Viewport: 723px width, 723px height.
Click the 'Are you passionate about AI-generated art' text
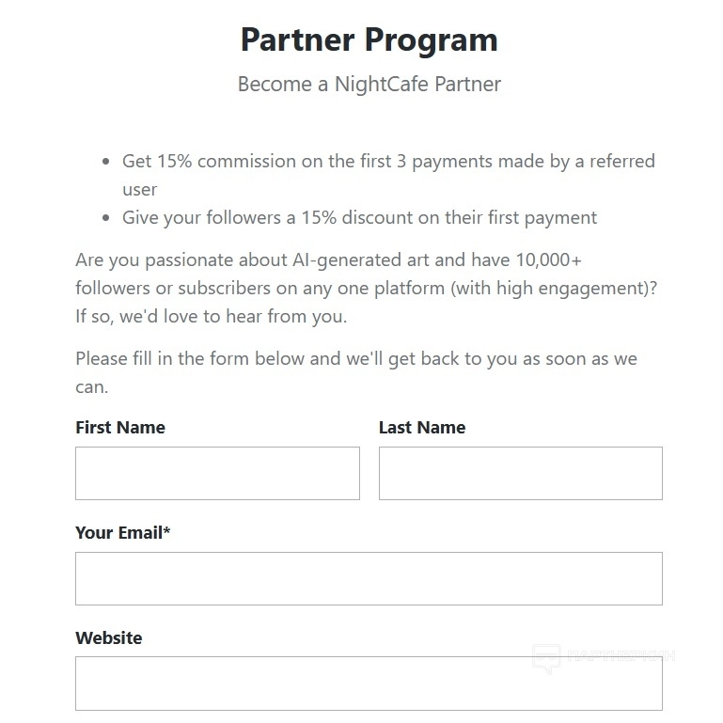click(x=334, y=260)
